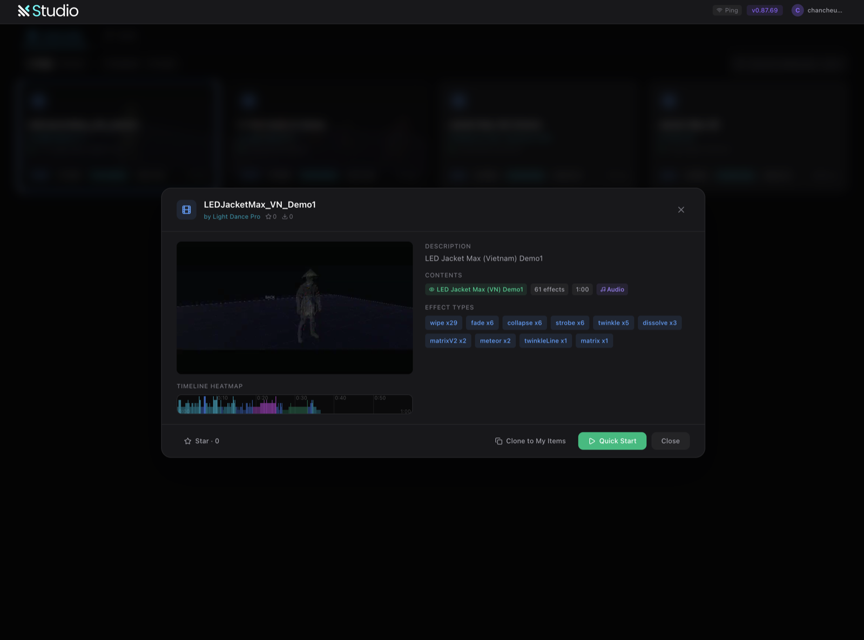864x640 pixels.
Task: Select the strobe x6 effect tag
Action: tap(570, 323)
